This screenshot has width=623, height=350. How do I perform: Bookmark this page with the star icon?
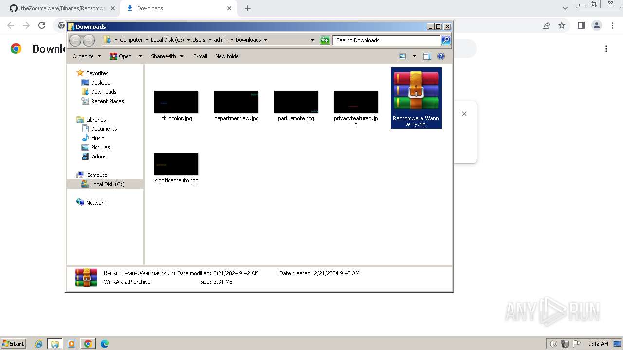pyautogui.click(x=562, y=25)
